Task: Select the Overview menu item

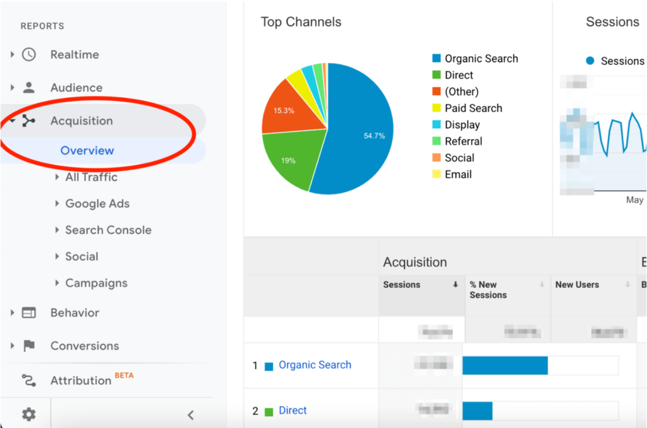Action: pos(87,150)
